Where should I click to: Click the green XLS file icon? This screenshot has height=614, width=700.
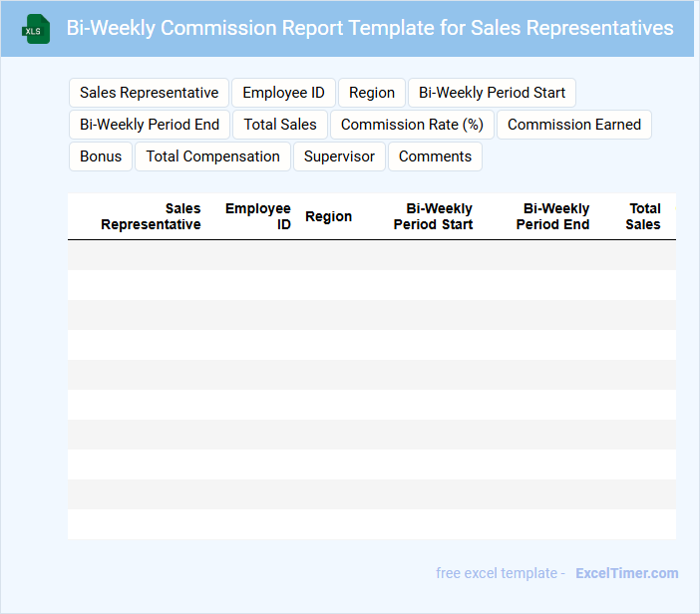(x=37, y=29)
